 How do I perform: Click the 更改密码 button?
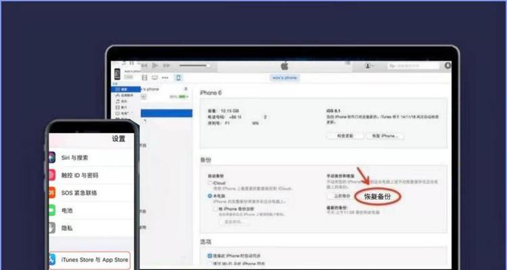[x=235, y=222]
